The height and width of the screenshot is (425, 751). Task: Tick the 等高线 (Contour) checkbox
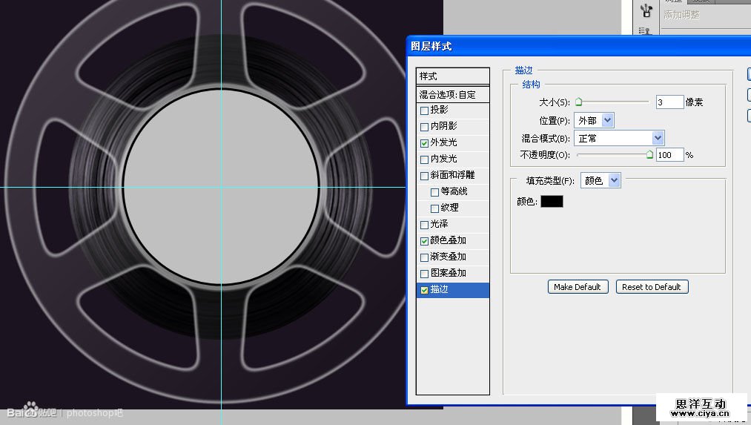434,192
